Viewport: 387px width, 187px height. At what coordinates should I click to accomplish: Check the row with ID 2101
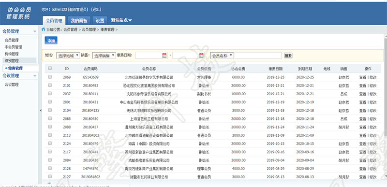pos(50,85)
